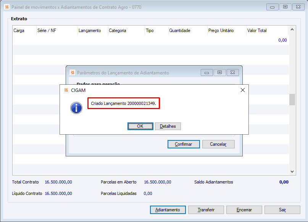Image resolution: width=308 pixels, height=222 pixels.
Task: Click the Sair button
Action: 282,210
